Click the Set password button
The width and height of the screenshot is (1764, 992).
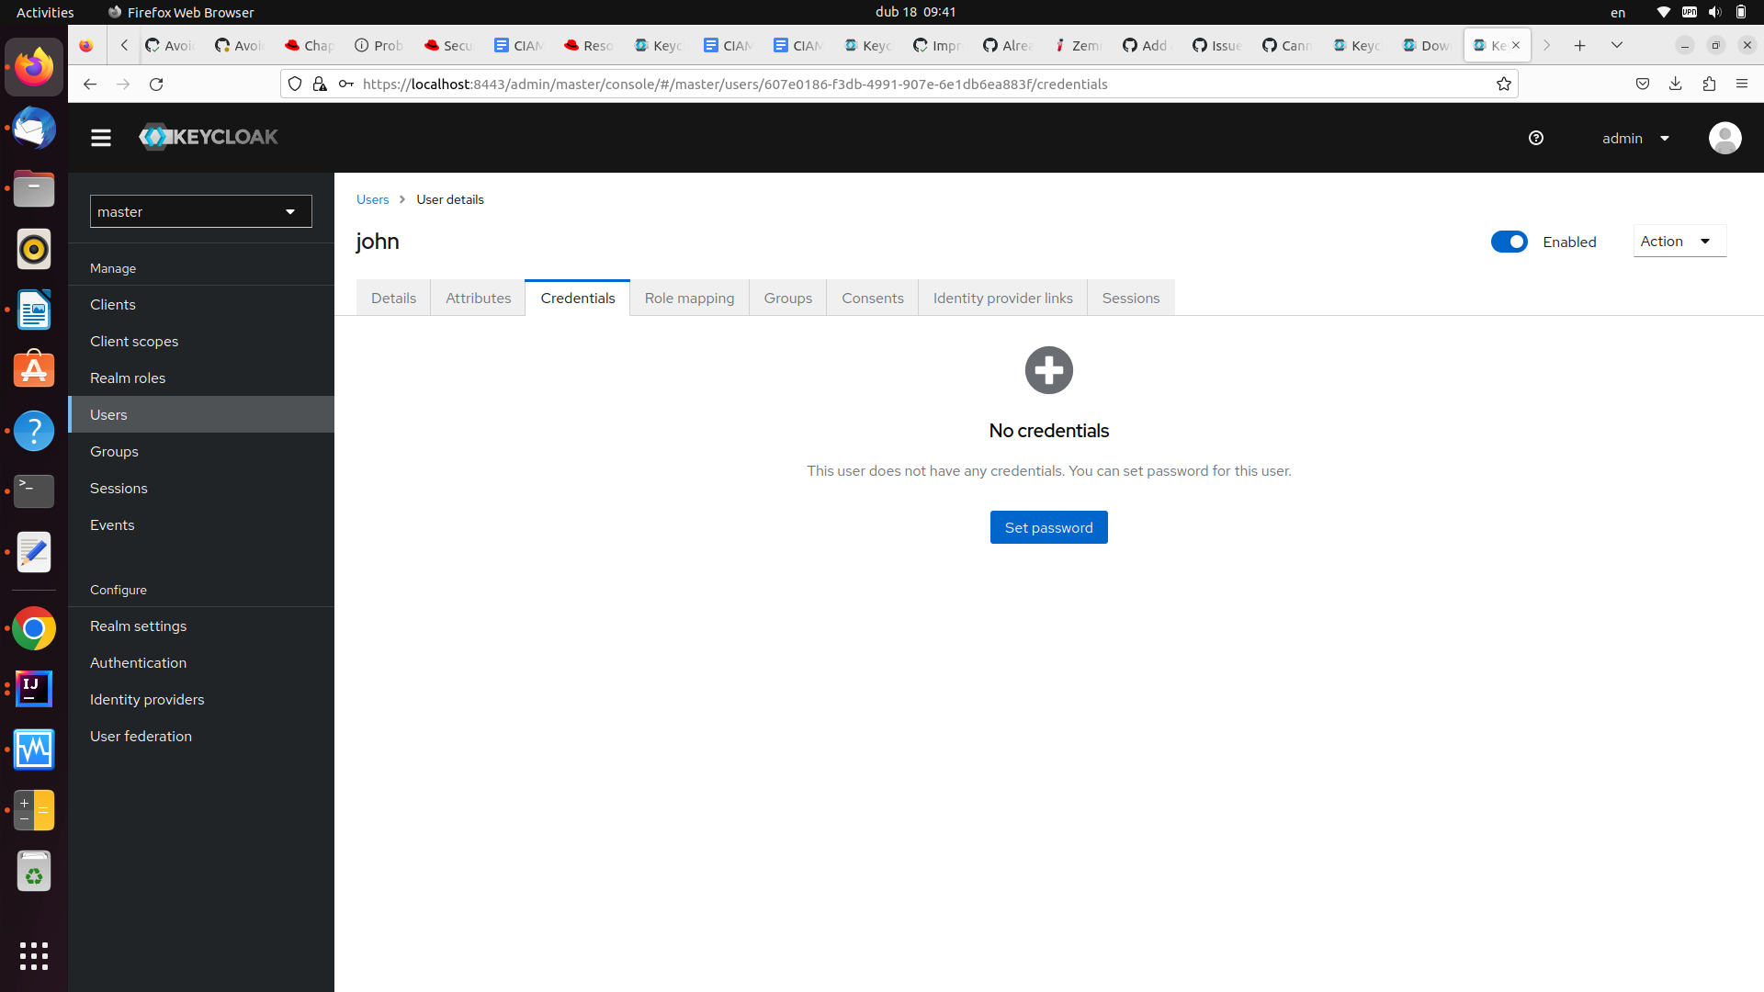[x=1048, y=526]
